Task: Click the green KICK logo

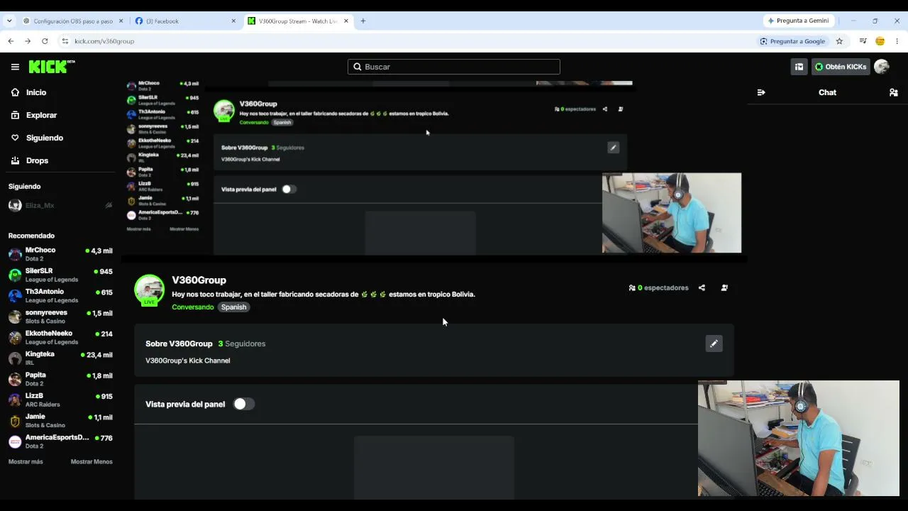Action: (52, 67)
